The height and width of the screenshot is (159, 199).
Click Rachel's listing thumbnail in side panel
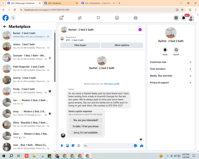tap(171, 33)
